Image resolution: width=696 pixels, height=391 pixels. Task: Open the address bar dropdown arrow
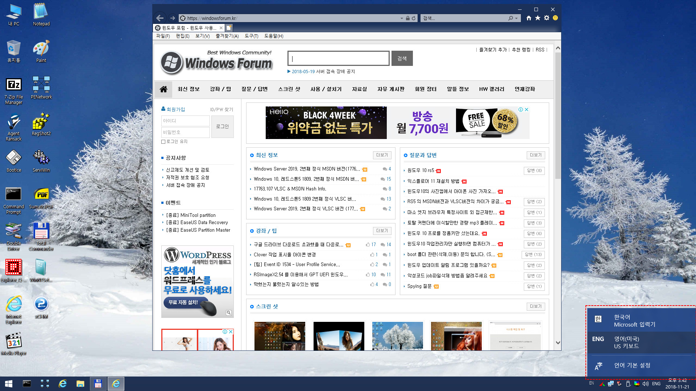[x=402, y=18]
